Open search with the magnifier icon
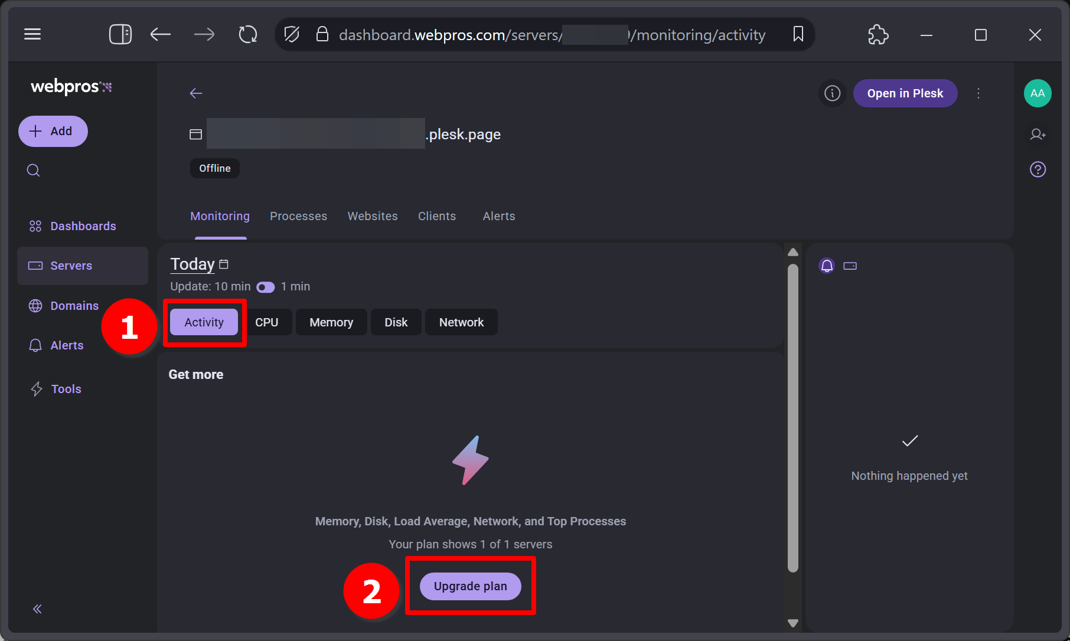 [x=34, y=171]
